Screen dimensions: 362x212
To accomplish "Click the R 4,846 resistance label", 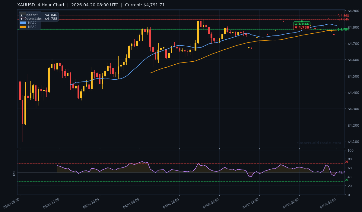I will 344,19.
